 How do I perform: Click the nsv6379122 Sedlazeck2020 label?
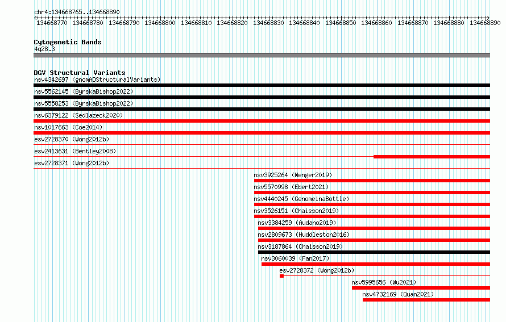coord(78,115)
